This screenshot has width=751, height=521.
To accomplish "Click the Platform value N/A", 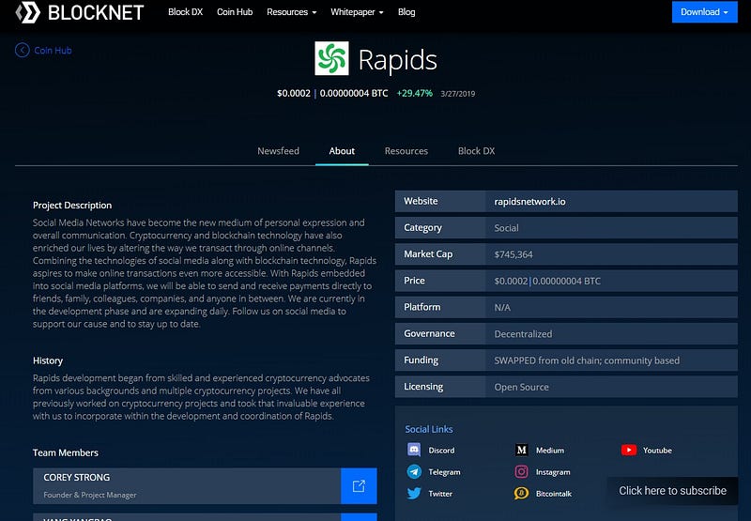I will coord(502,307).
